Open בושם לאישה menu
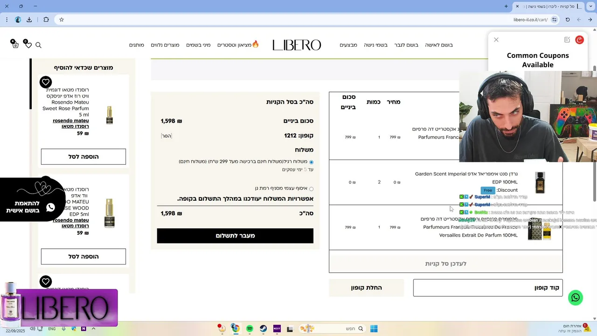This screenshot has height=336, width=597. click(x=439, y=45)
